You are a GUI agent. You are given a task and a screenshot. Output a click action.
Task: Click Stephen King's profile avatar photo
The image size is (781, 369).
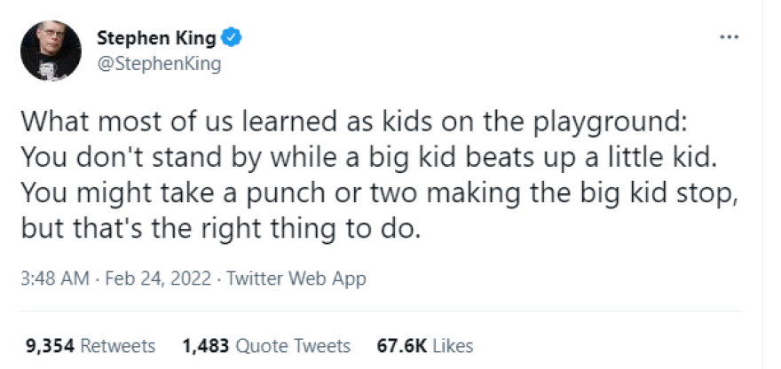click(x=51, y=51)
